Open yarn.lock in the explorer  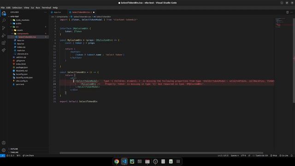20,84
